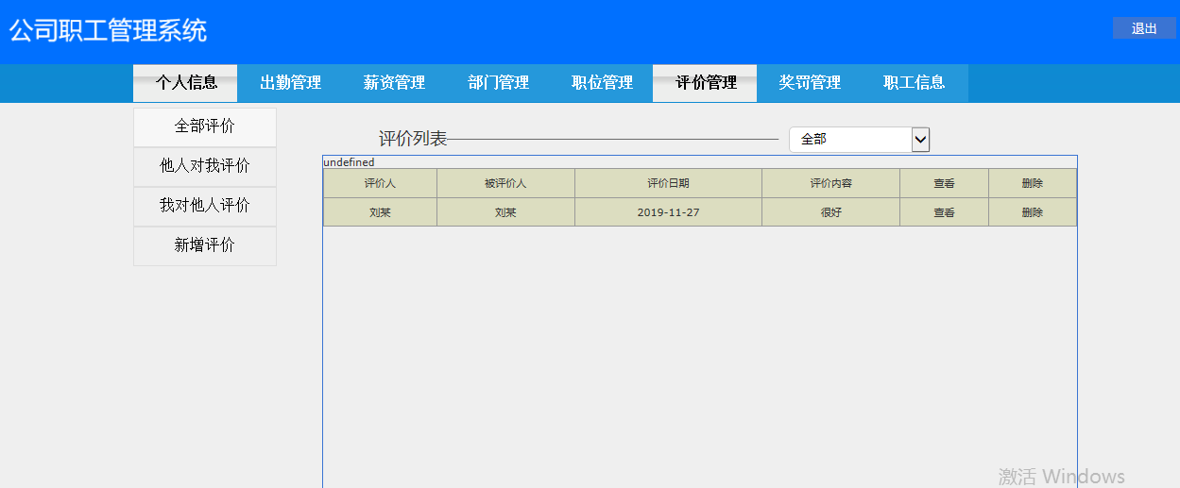Click the 评价内容 column header
This screenshot has width=1180, height=488.
click(x=830, y=183)
